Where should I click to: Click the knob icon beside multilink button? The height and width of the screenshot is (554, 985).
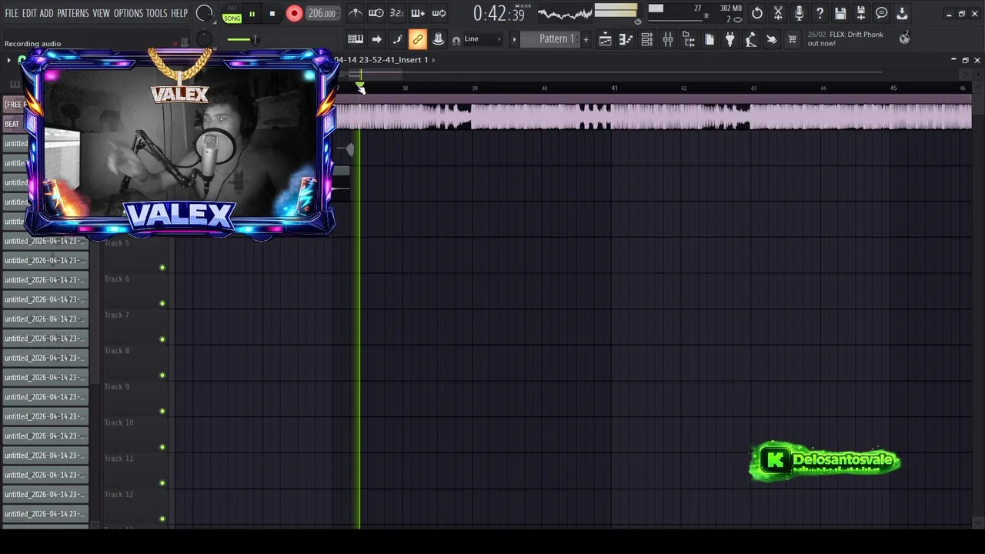tap(438, 39)
